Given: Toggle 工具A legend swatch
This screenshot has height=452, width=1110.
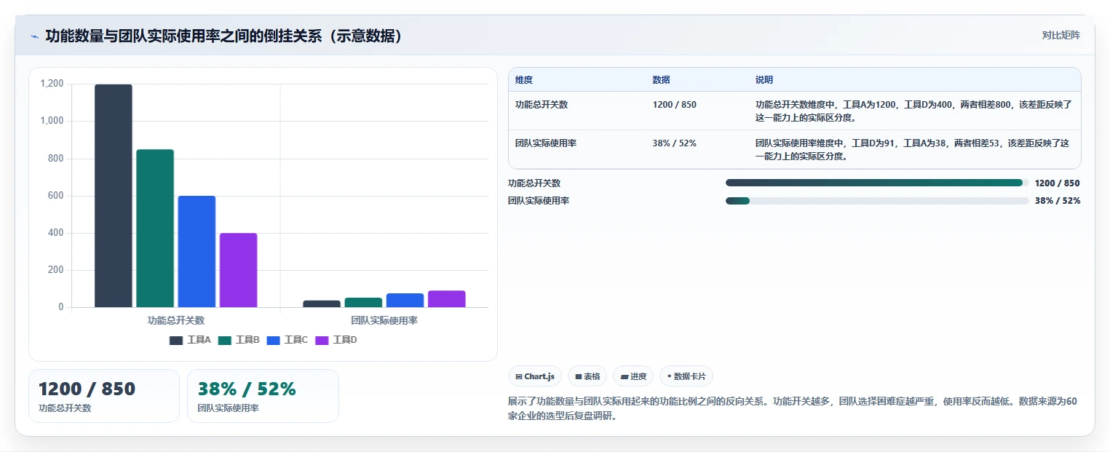Looking at the screenshot, I should pyautogui.click(x=176, y=340).
